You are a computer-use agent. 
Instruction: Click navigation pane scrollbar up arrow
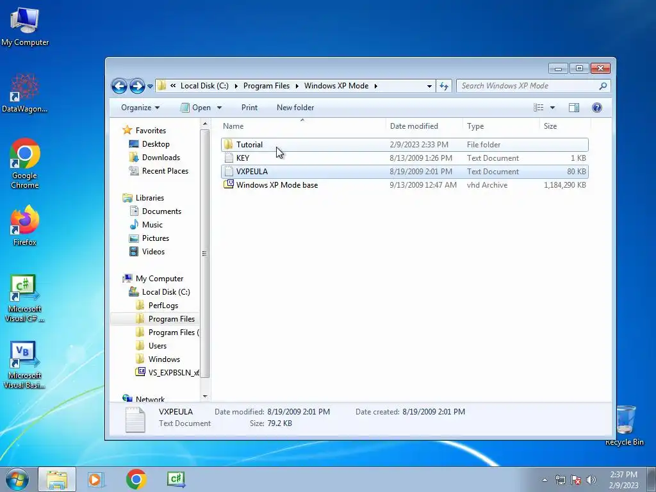click(x=204, y=124)
